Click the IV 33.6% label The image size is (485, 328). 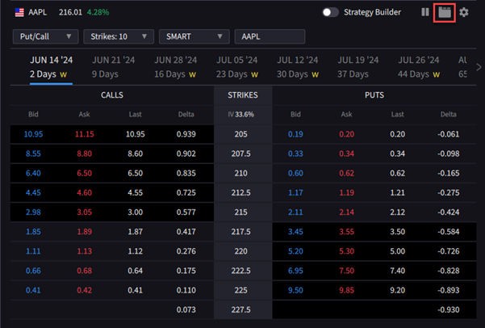coord(241,114)
